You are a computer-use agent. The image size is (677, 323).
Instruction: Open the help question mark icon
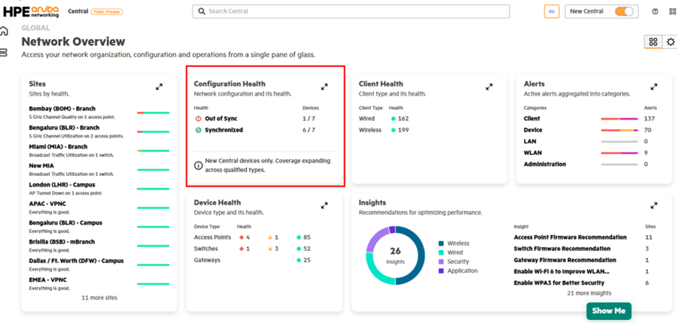[x=655, y=12]
